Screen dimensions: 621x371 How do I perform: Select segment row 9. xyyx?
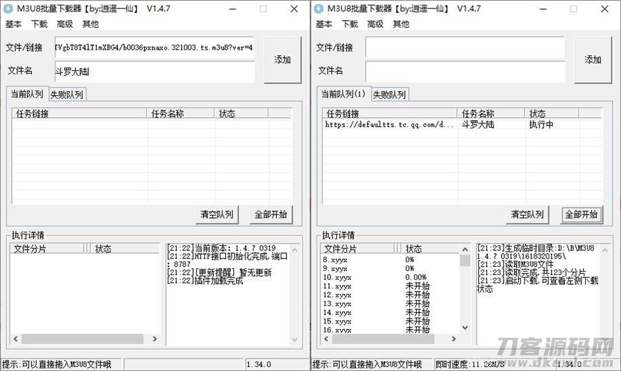tap(335, 268)
